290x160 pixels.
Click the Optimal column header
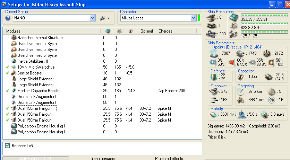pyautogui.click(x=146, y=31)
